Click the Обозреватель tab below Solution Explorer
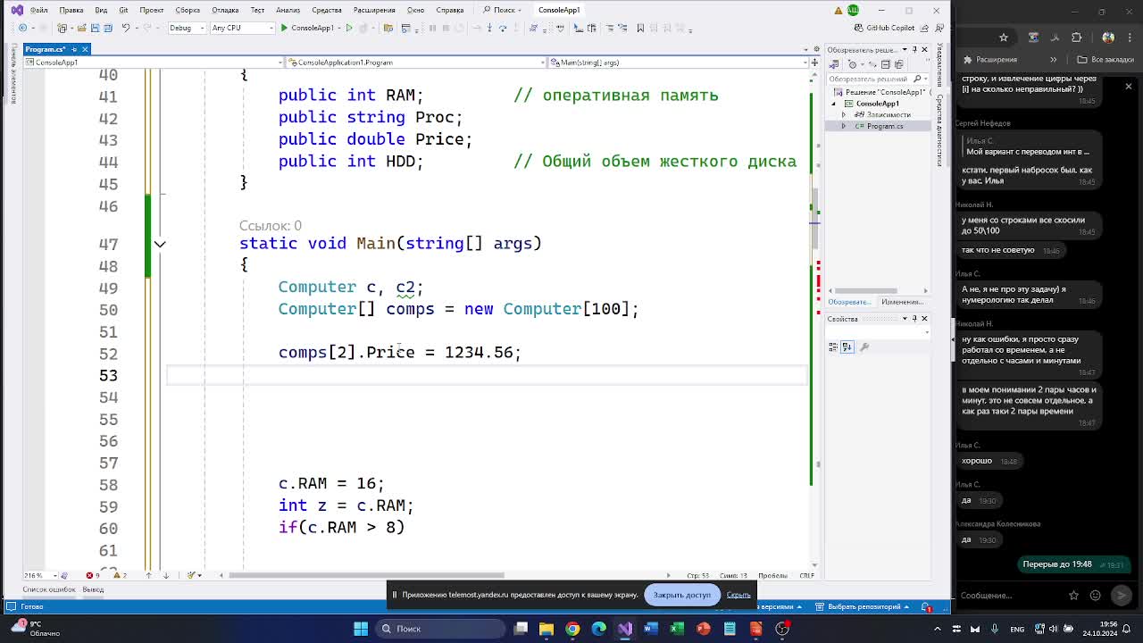The width and height of the screenshot is (1143, 643). click(x=850, y=302)
